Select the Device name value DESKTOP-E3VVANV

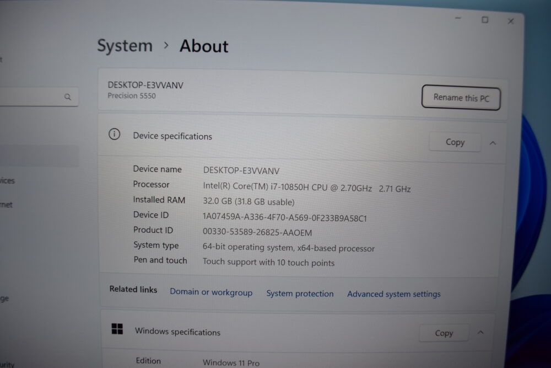point(241,170)
